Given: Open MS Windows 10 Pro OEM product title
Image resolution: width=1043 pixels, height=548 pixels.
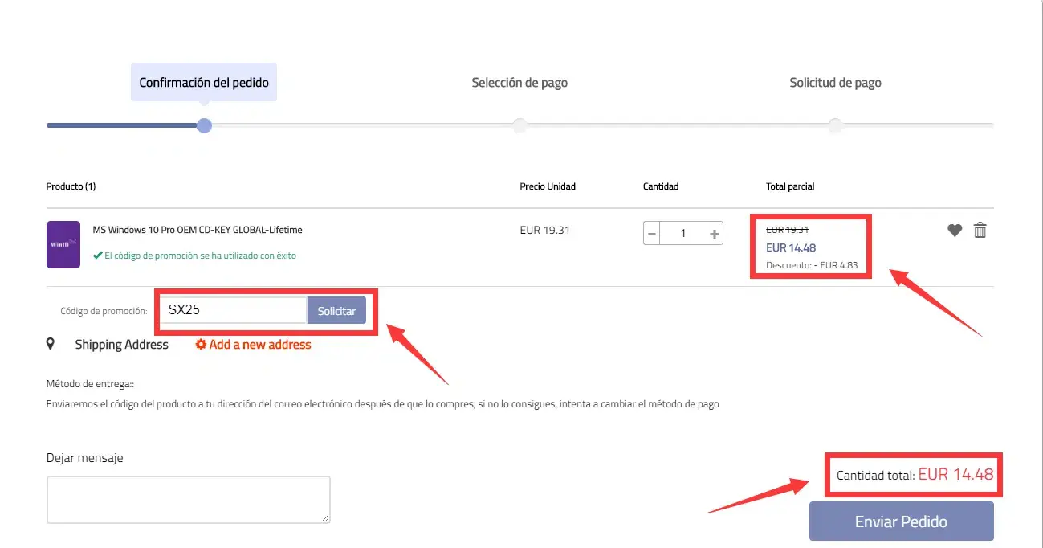Looking at the screenshot, I should tap(198, 230).
